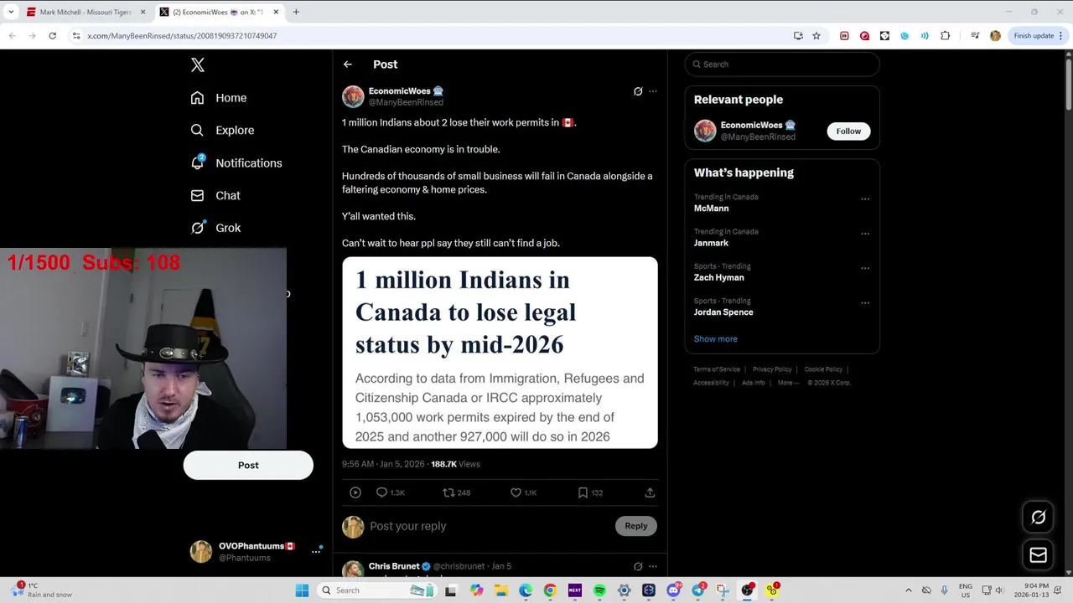Click the big Post button in sidebar
This screenshot has height=603, width=1073.
[x=248, y=466]
